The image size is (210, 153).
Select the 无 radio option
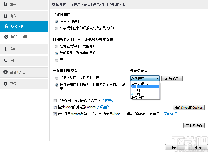click(x=57, y=60)
